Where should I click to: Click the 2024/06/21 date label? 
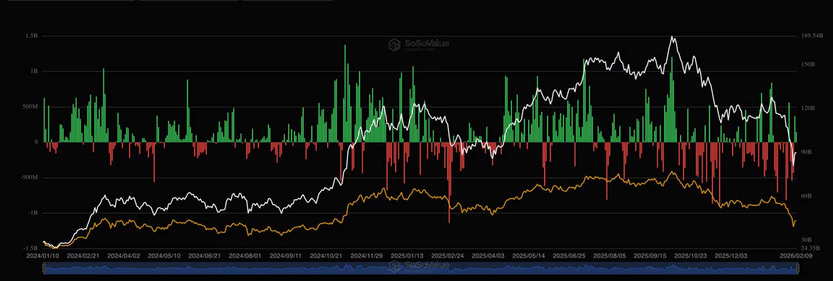point(204,256)
